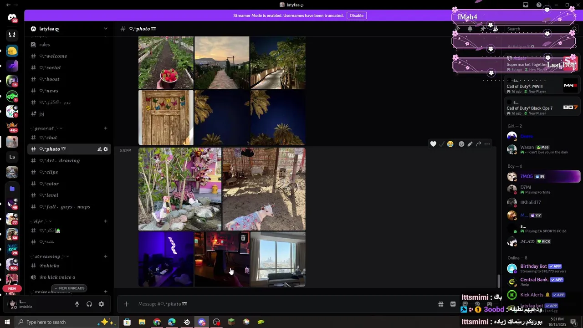The image size is (583, 328).
Task: Open Discord direct messages home icon
Action: click(12, 18)
